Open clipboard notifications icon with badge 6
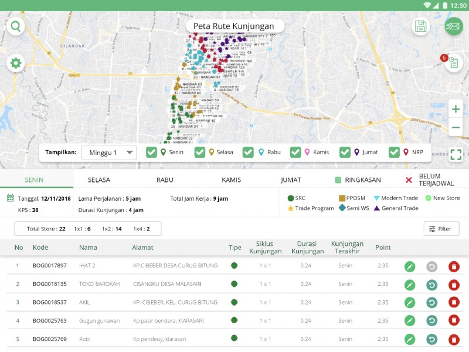469x352 pixels. pos(454,63)
